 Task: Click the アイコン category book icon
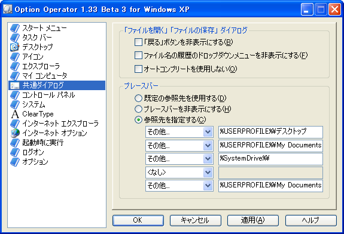15,57
